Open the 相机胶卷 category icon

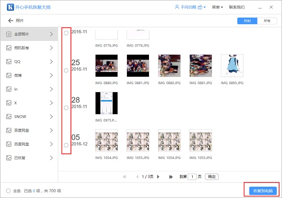[8, 48]
